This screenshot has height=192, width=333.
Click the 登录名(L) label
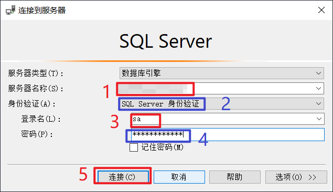click(x=41, y=119)
